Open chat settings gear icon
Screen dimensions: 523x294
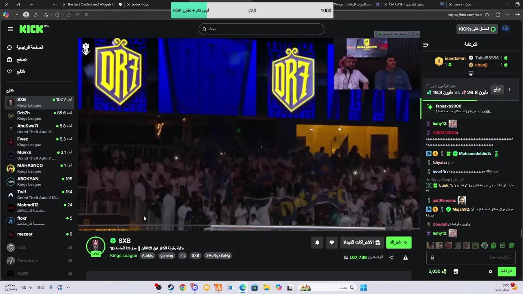tap(490, 272)
